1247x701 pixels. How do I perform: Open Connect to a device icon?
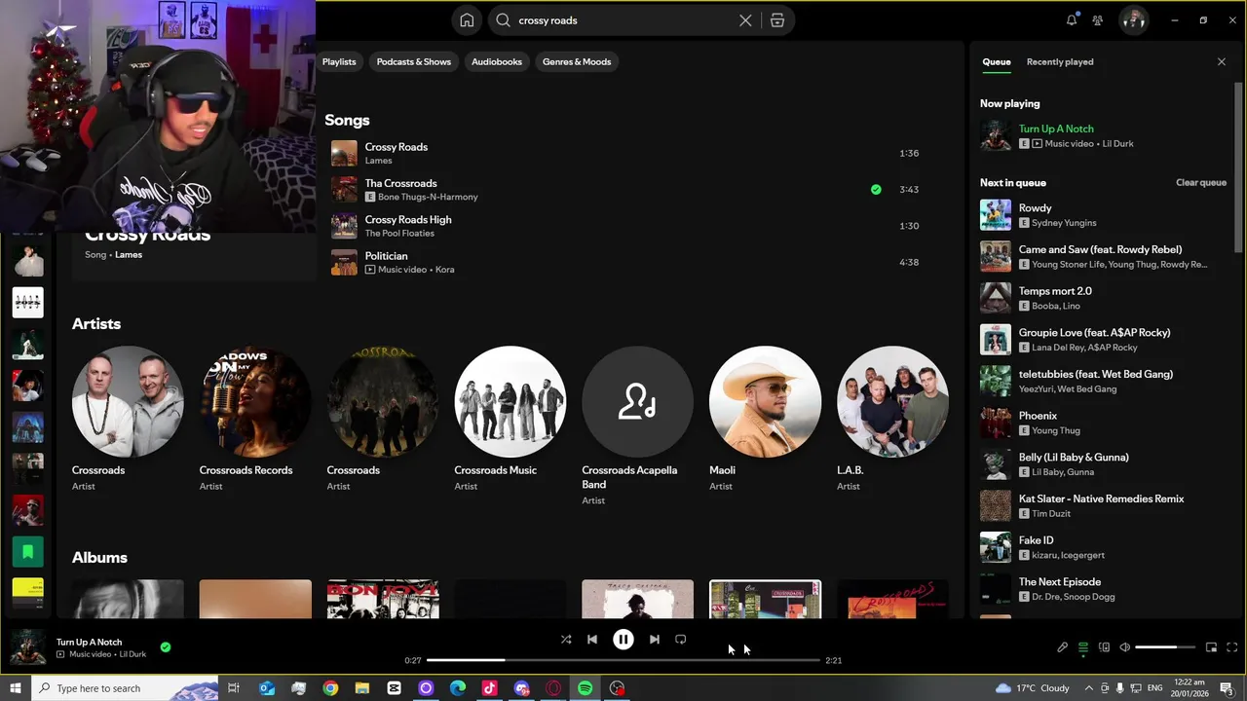point(1104,647)
